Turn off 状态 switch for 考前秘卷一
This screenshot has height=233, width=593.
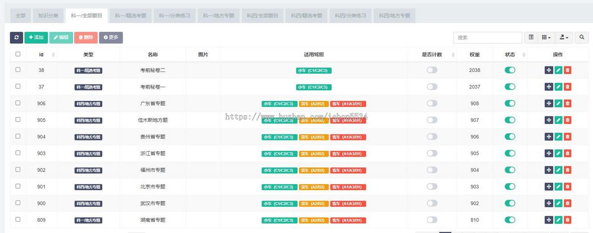(510, 87)
